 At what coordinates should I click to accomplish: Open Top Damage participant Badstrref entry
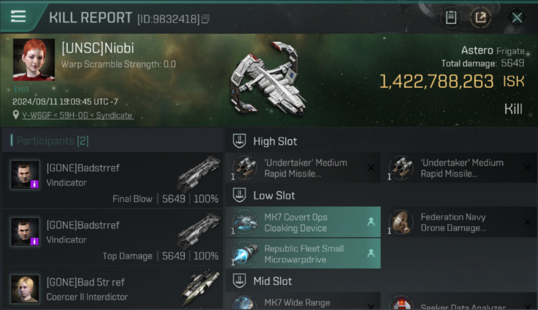click(x=113, y=237)
